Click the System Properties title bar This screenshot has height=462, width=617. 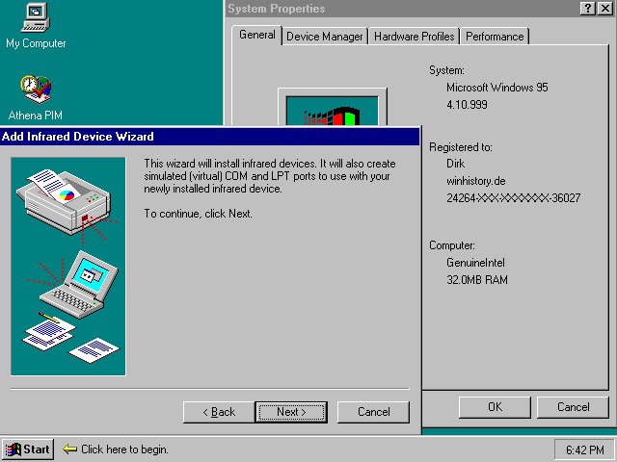(401, 9)
